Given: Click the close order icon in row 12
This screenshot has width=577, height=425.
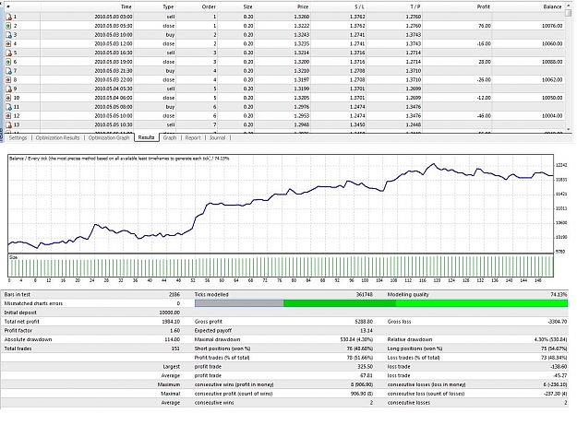Looking at the screenshot, I should pyautogui.click(x=9, y=116).
